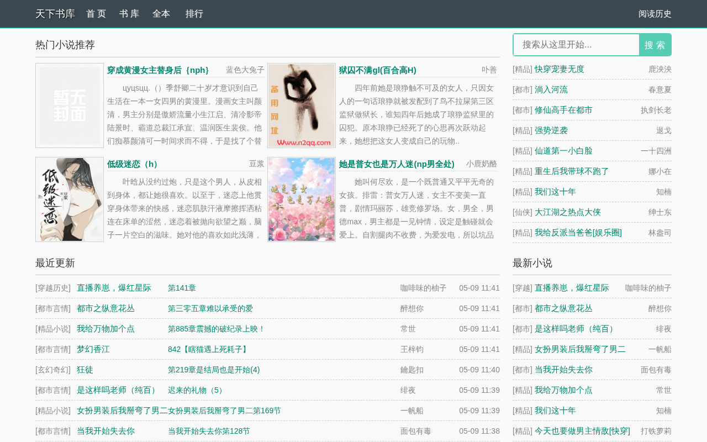This screenshot has width=707, height=442.
Task: Open 快穿宠妻无度 in the sidebar list
Action: tap(560, 69)
